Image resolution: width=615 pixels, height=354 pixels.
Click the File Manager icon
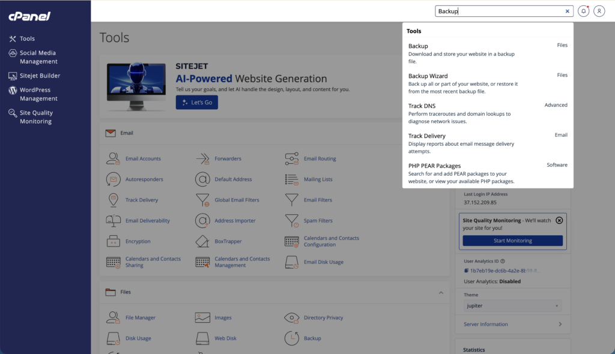113,317
